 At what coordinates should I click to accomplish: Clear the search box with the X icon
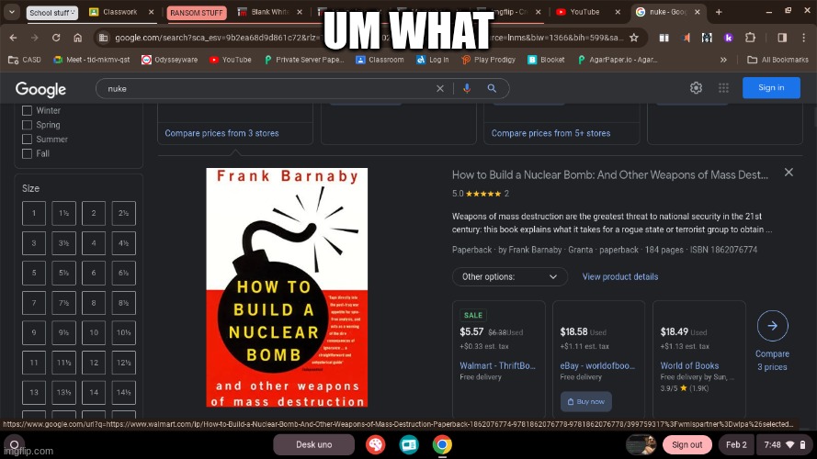pos(440,88)
